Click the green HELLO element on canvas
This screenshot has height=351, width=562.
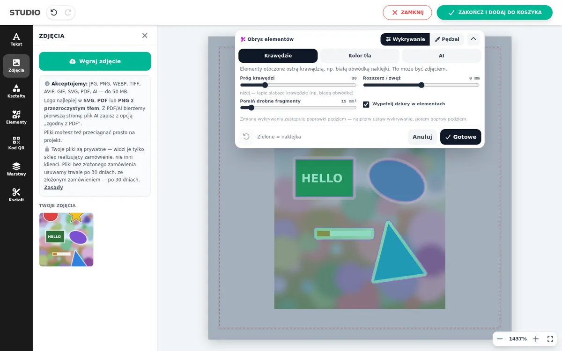coord(323,178)
